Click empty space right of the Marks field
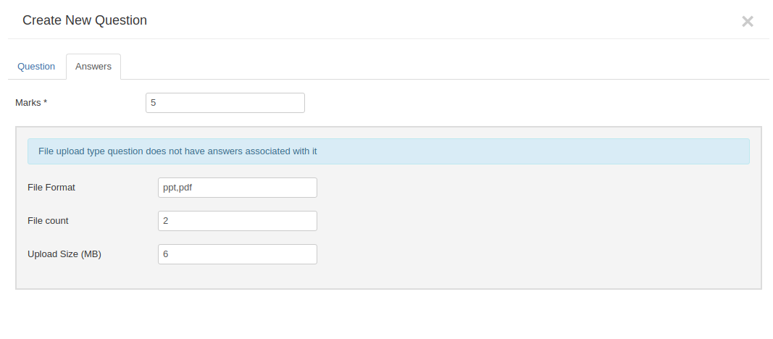The height and width of the screenshot is (339, 773). [x=507, y=103]
